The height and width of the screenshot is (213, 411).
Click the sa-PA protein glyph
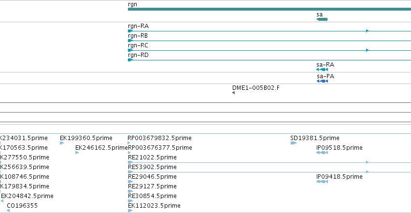pyautogui.click(x=323, y=81)
